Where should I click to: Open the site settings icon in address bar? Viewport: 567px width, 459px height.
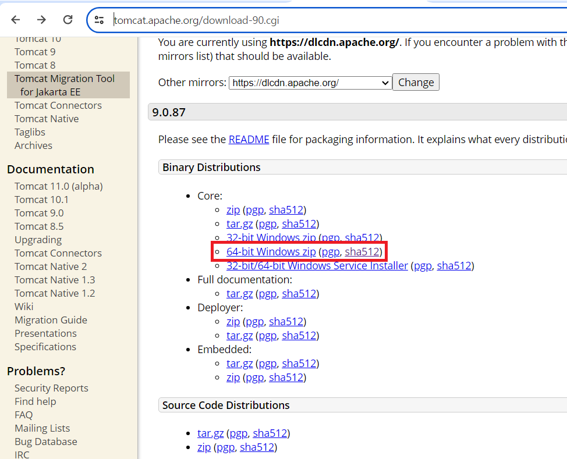tap(99, 19)
